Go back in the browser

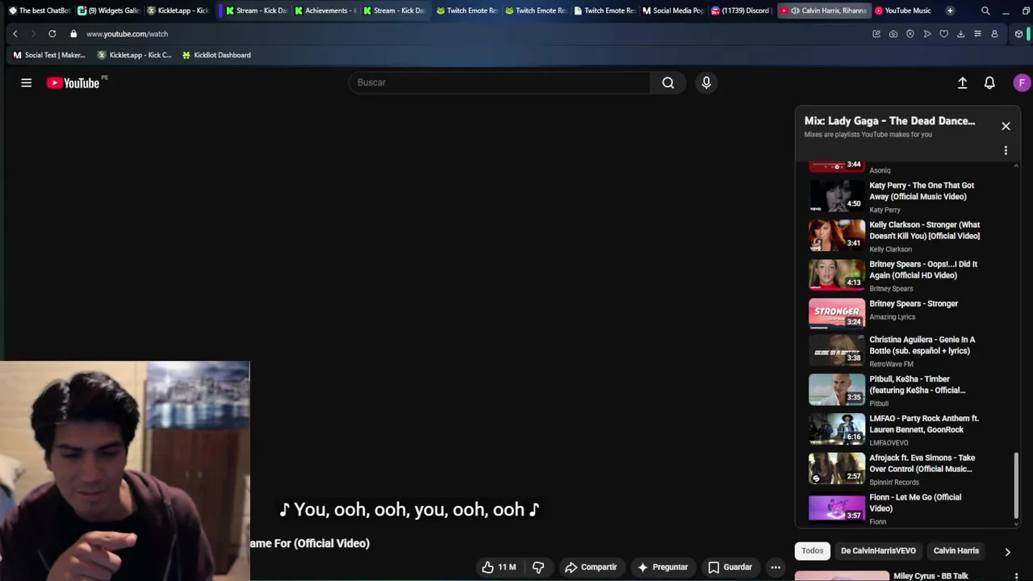(x=15, y=34)
